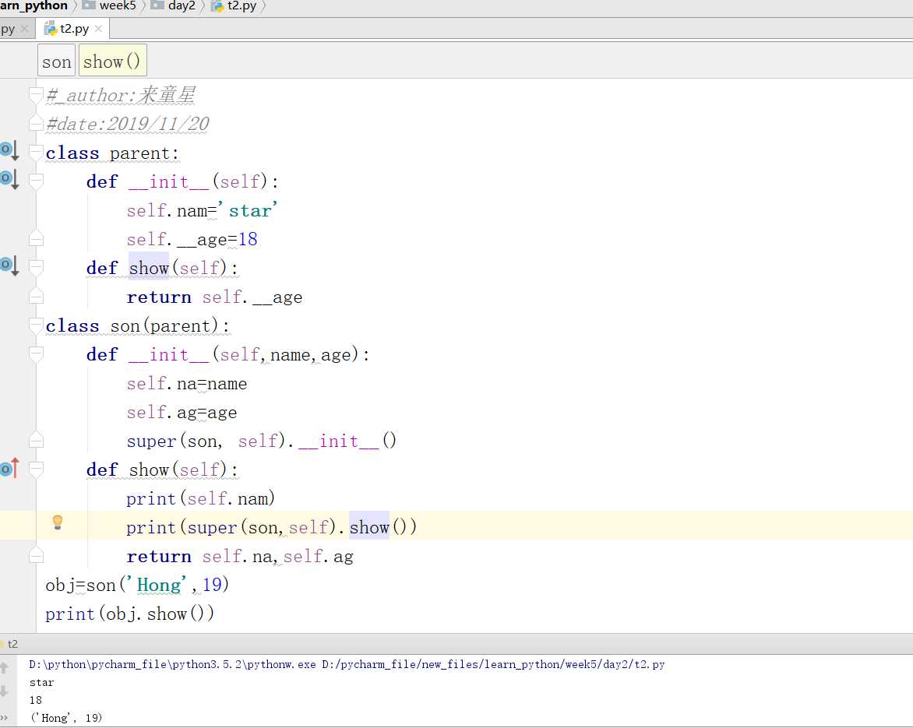Click on 'print(obj.show())' line
913x728 pixels.
click(x=130, y=614)
